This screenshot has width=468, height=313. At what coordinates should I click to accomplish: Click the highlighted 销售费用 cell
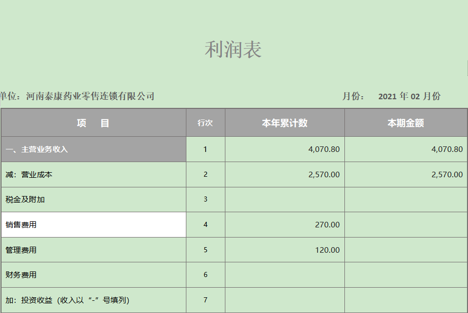pos(93,225)
